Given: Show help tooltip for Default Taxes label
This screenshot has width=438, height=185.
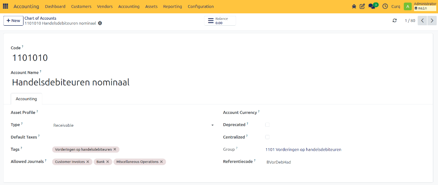Looking at the screenshot, I should (x=39, y=136).
